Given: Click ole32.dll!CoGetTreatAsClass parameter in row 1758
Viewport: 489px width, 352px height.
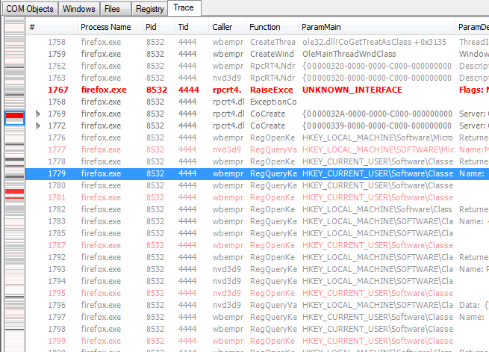Looking at the screenshot, I should click(374, 42).
